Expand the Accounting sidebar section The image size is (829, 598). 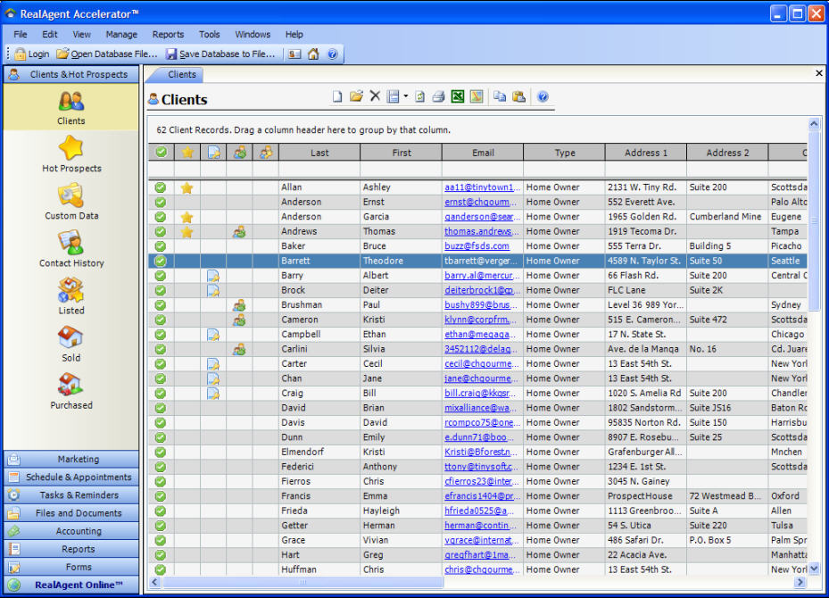point(71,531)
